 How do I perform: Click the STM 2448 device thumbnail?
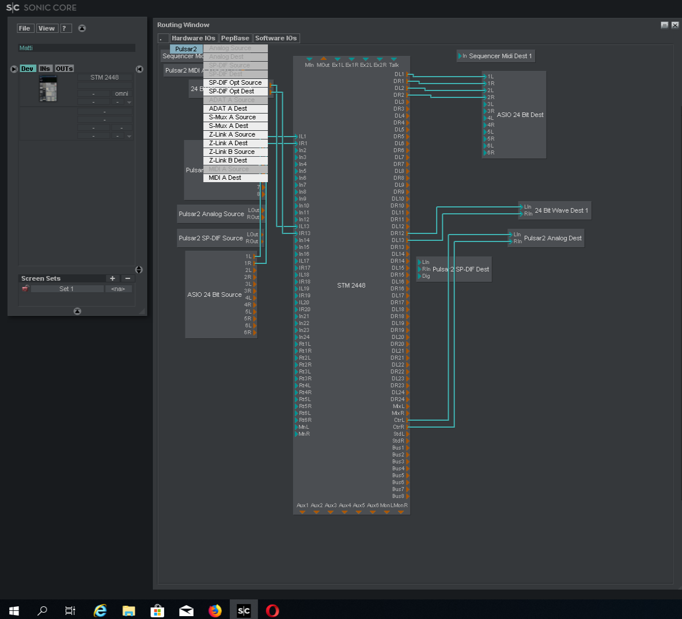[48, 89]
